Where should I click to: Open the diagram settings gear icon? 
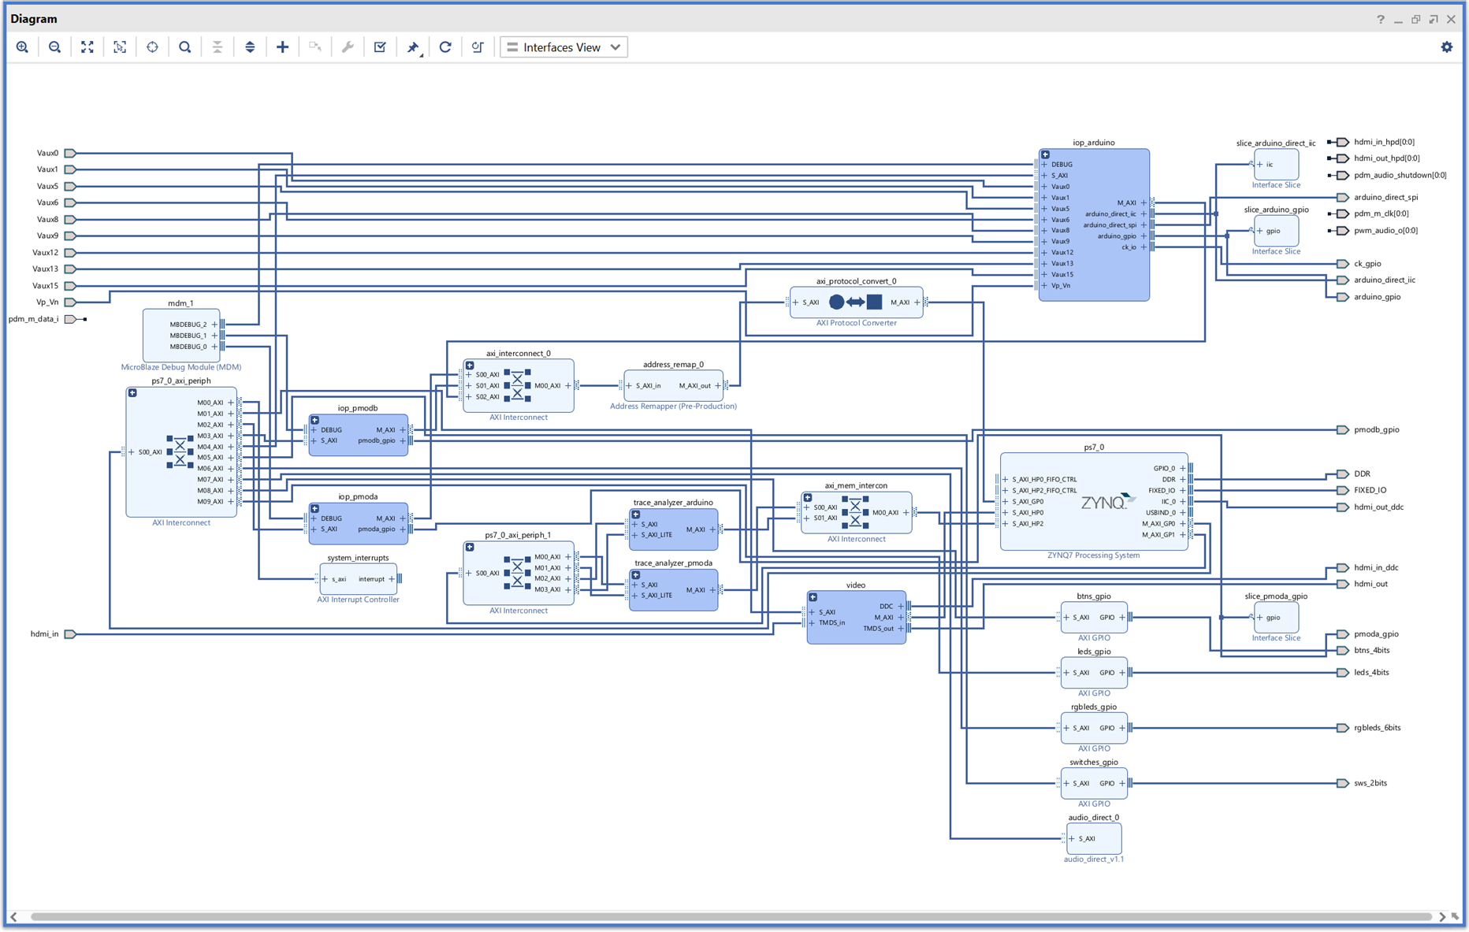pos(1447,47)
